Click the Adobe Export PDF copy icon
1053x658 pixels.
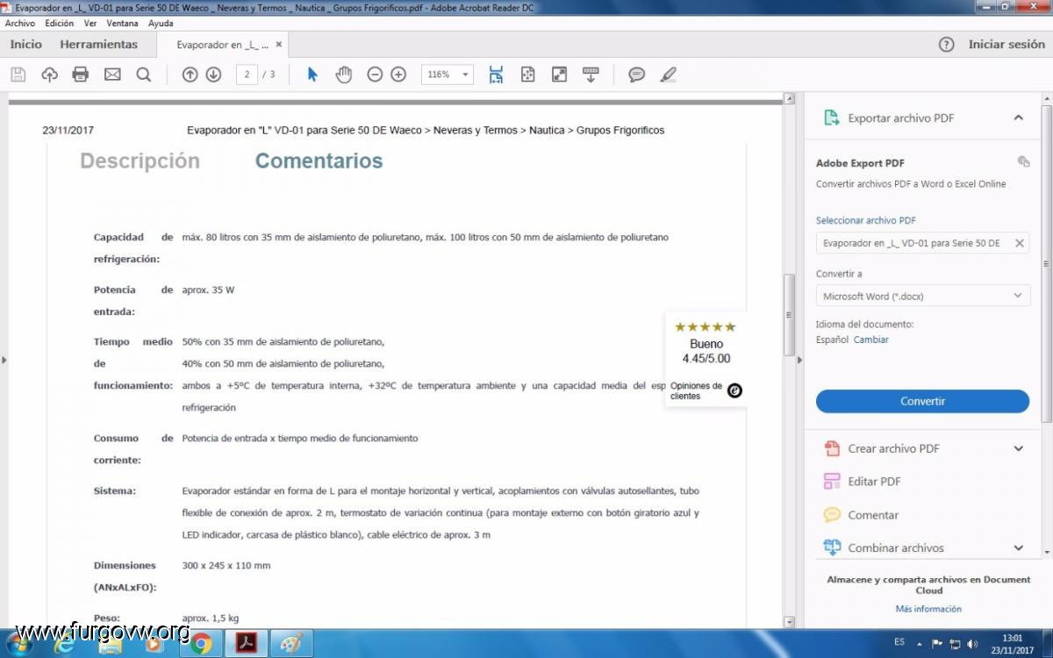(x=1023, y=161)
